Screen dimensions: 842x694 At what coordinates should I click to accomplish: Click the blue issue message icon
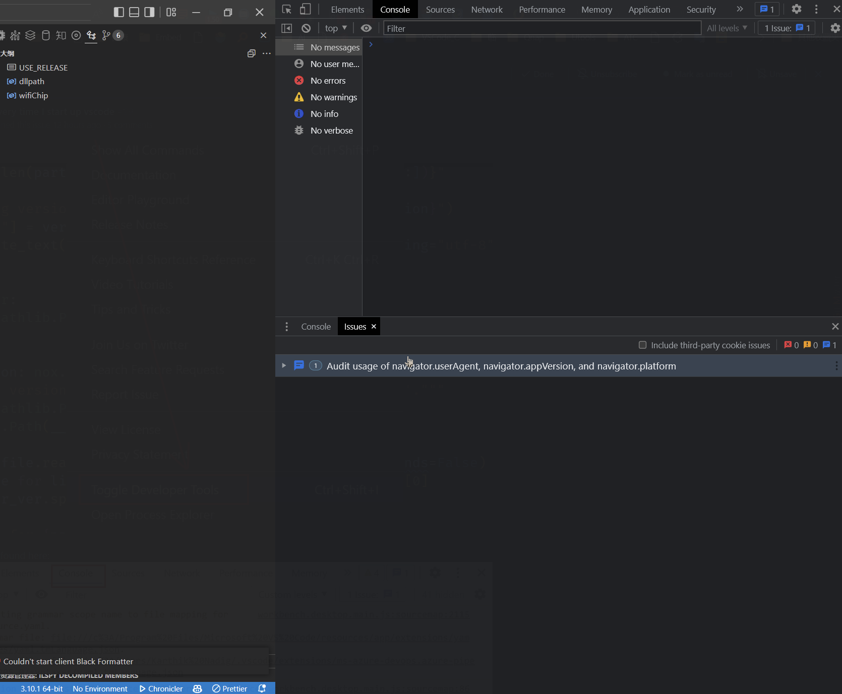coord(299,365)
